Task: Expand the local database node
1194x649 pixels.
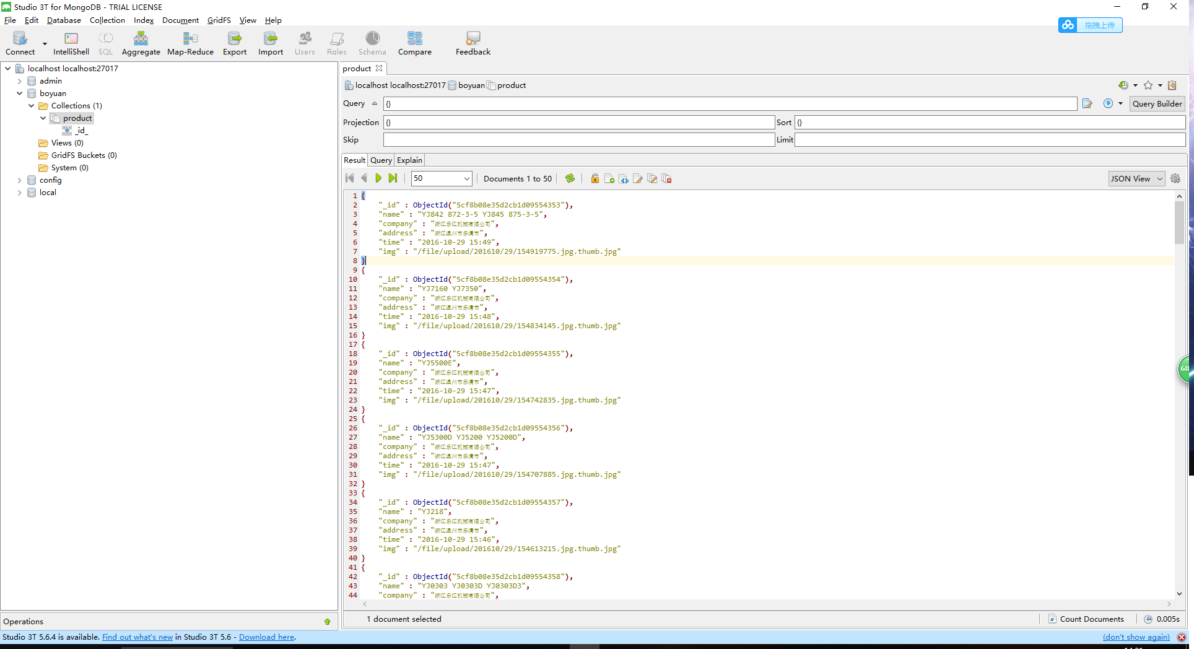Action: tap(20, 193)
